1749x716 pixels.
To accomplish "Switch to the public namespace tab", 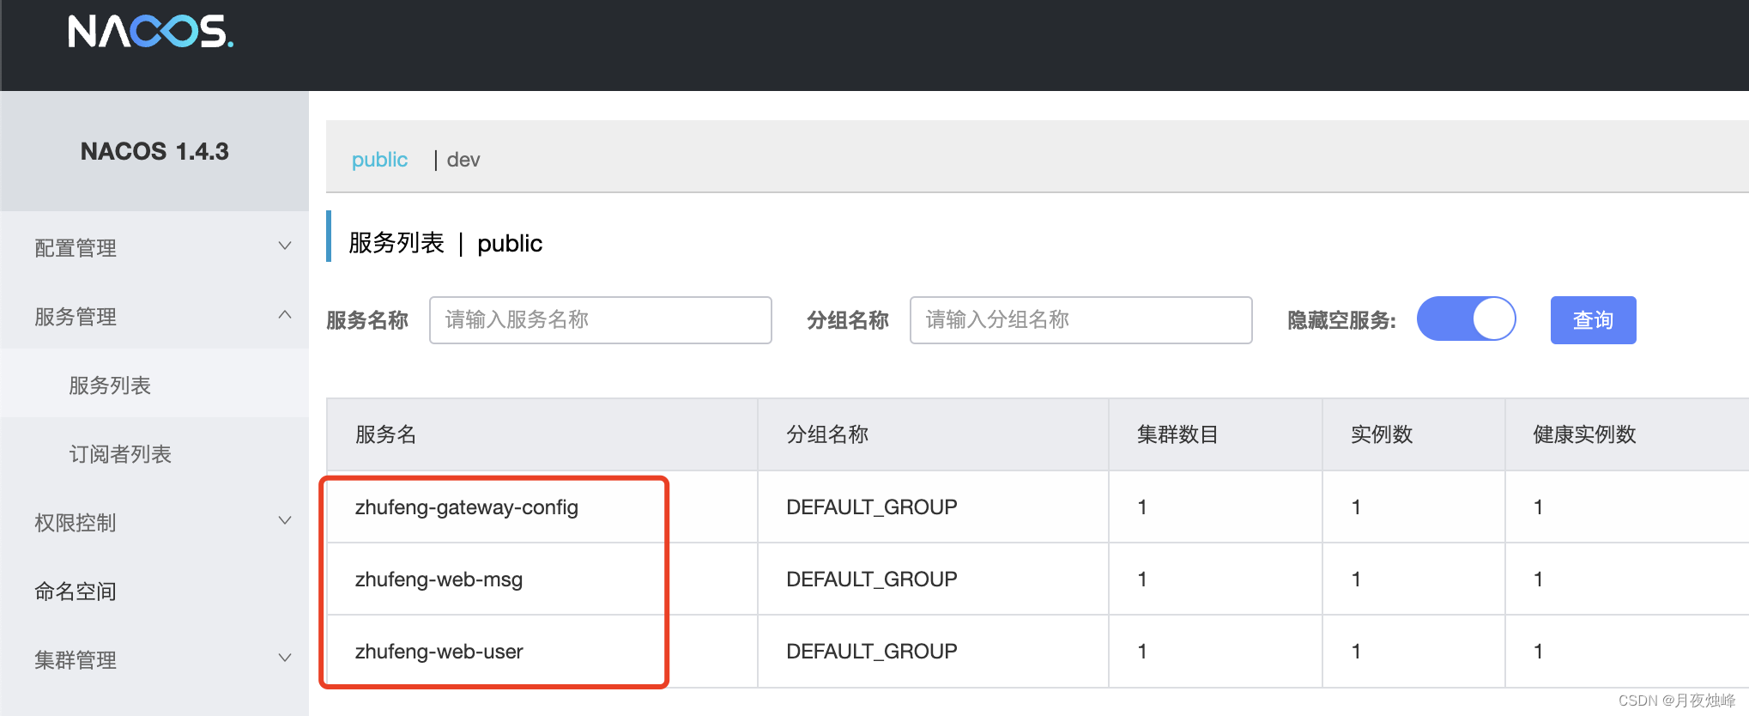I will click(379, 160).
